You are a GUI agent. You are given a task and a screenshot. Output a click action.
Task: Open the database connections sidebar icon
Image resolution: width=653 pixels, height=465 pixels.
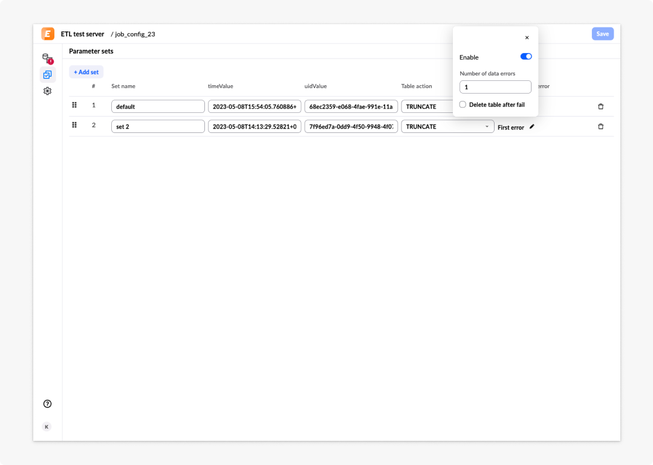(48, 58)
